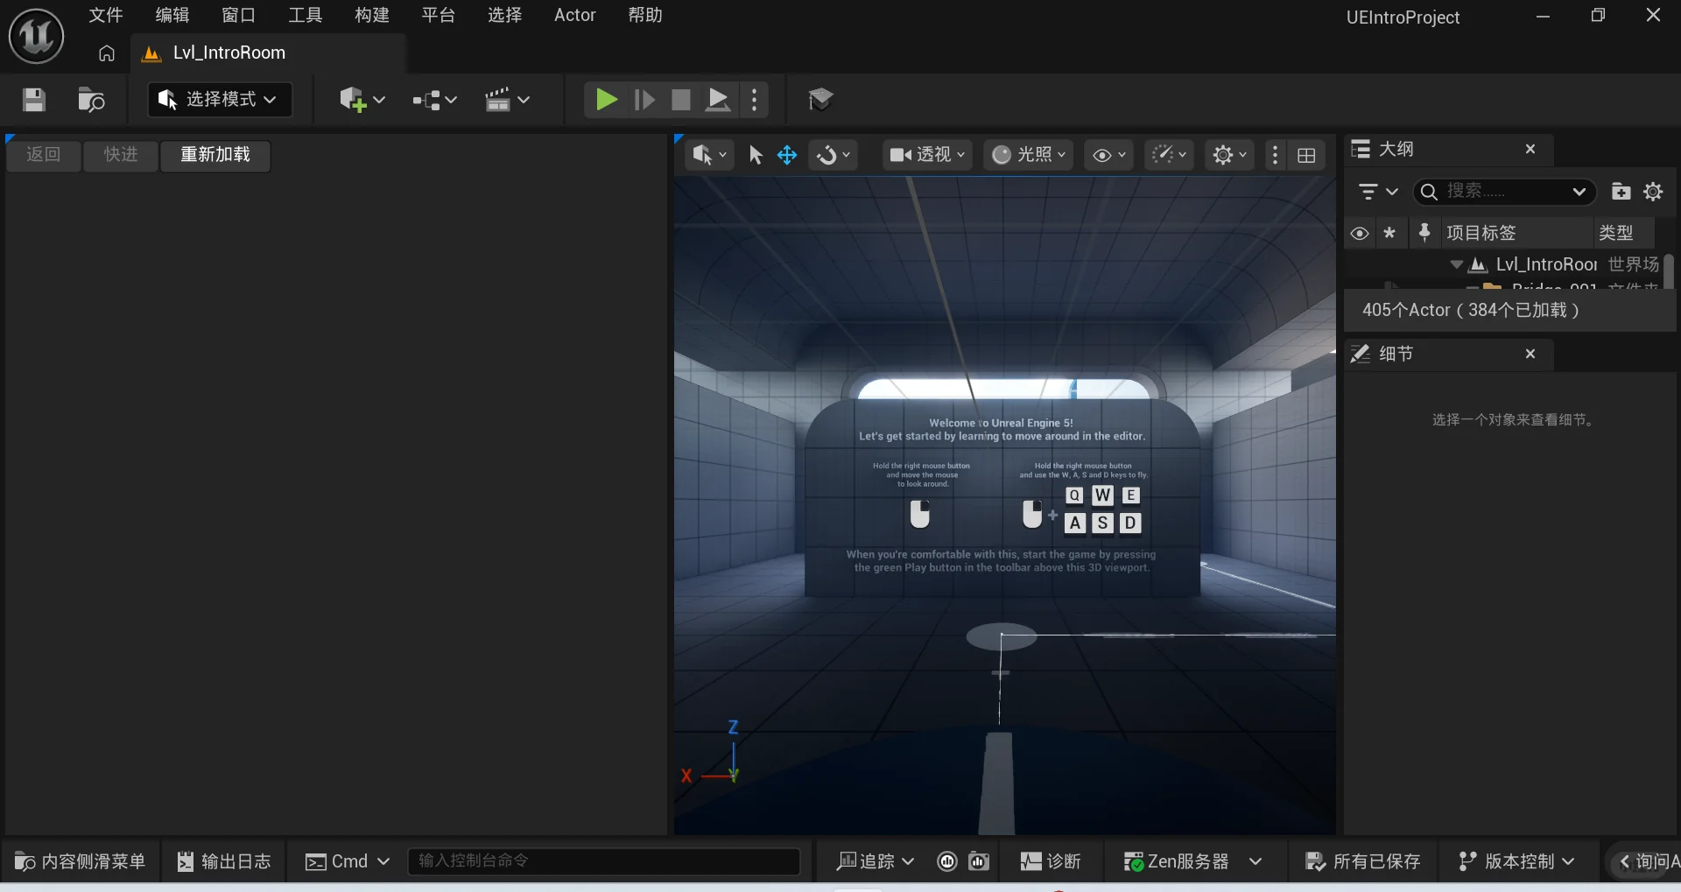Toggle the eye visibility column in Outliner
The image size is (1681, 892).
pos(1359,234)
